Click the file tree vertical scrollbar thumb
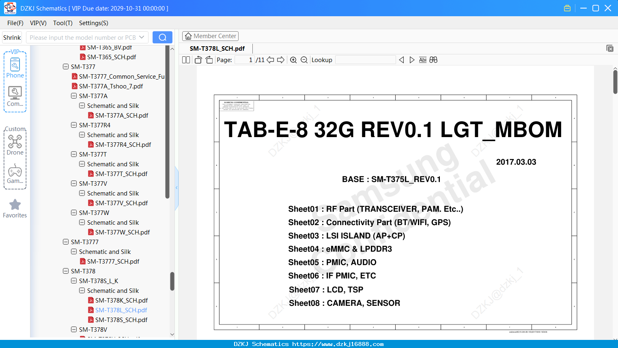The image size is (618, 348). click(x=172, y=281)
